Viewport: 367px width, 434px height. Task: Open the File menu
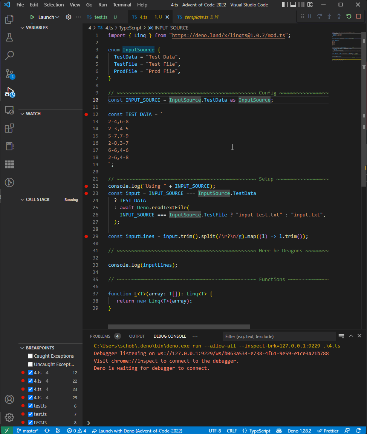(x=20, y=5)
